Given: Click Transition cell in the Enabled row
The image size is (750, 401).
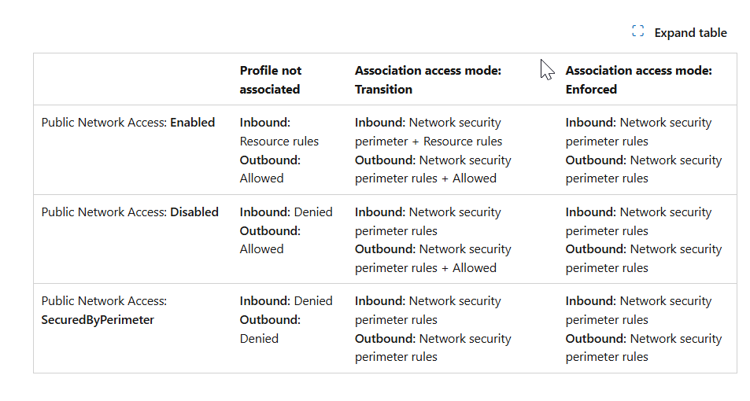Looking at the screenshot, I should [433, 150].
